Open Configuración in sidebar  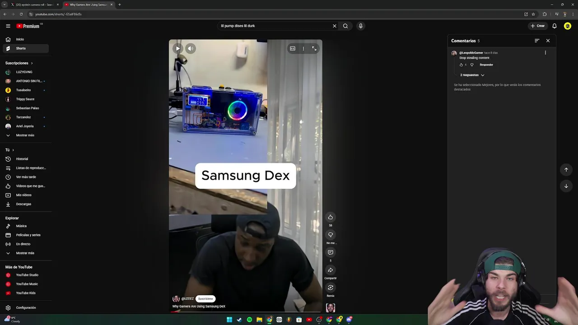click(x=26, y=308)
